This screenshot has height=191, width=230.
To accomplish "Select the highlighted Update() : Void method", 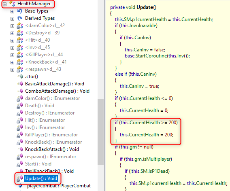I will pyautogui.click(x=41, y=178).
